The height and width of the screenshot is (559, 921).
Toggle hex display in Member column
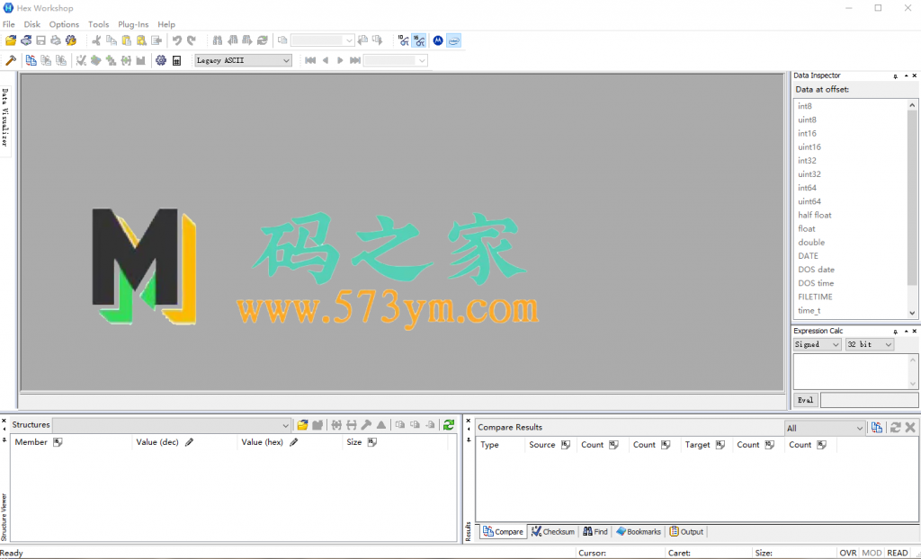(58, 442)
